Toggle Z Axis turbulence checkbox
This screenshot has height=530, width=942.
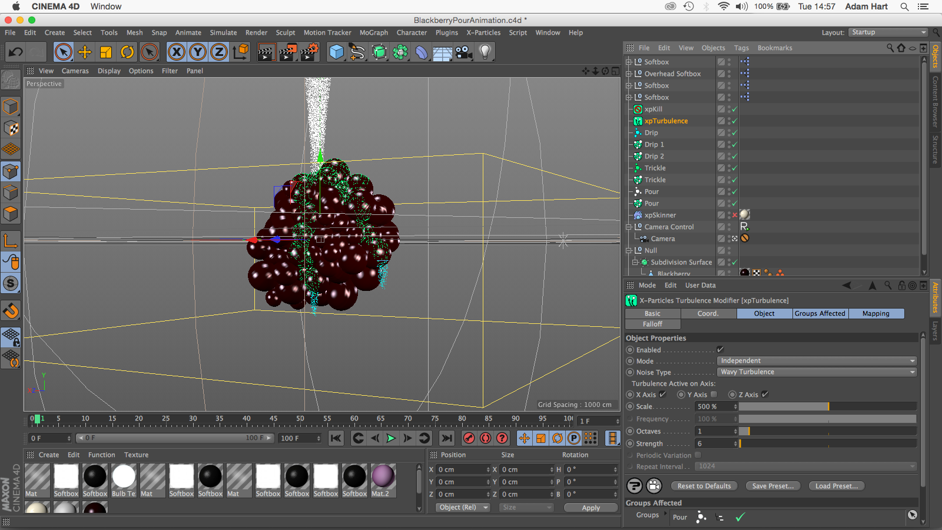[x=765, y=395]
